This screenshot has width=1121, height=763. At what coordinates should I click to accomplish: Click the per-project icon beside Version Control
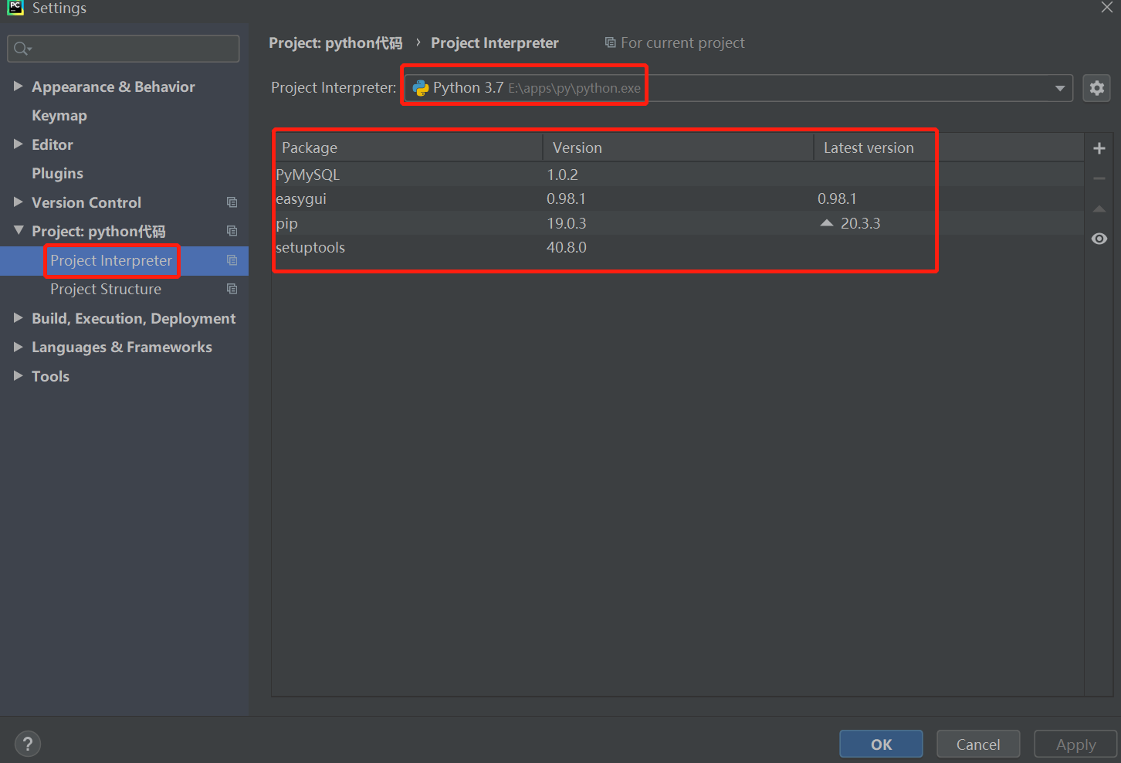point(232,202)
